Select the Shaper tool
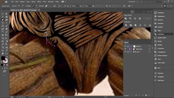Screen dimensions: 174x98 (x=3, y=29)
